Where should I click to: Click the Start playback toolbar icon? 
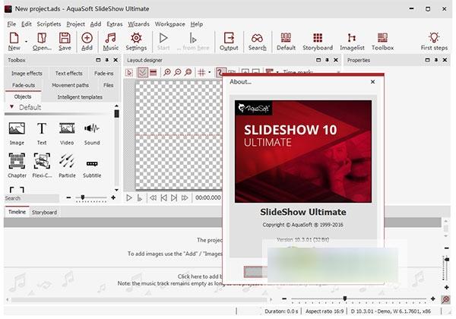pyautogui.click(x=163, y=38)
